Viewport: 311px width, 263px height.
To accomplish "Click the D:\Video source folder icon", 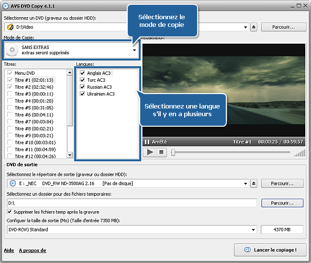I will (10, 27).
